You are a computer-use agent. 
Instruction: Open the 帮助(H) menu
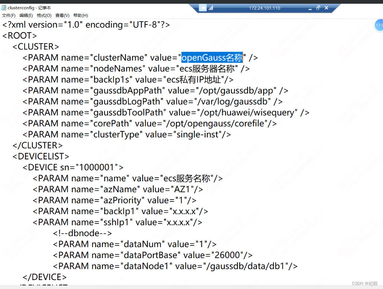pyautogui.click(x=81, y=15)
